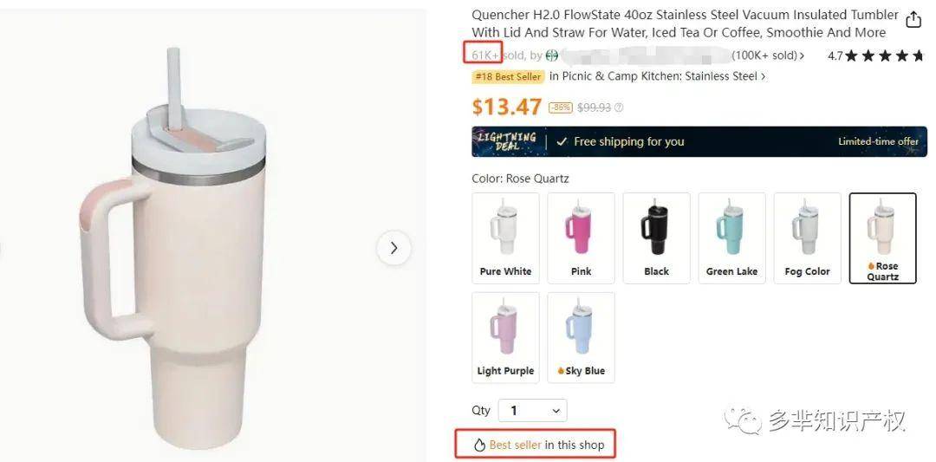Click the seller's round green logo icon
This screenshot has width=936, height=462.
[x=551, y=55]
